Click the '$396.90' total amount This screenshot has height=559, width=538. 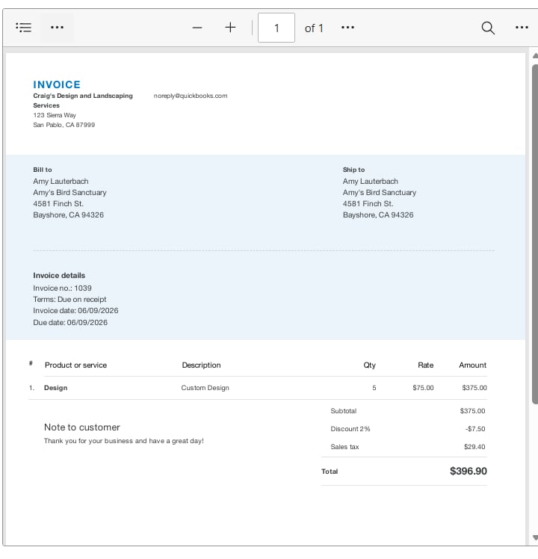468,471
